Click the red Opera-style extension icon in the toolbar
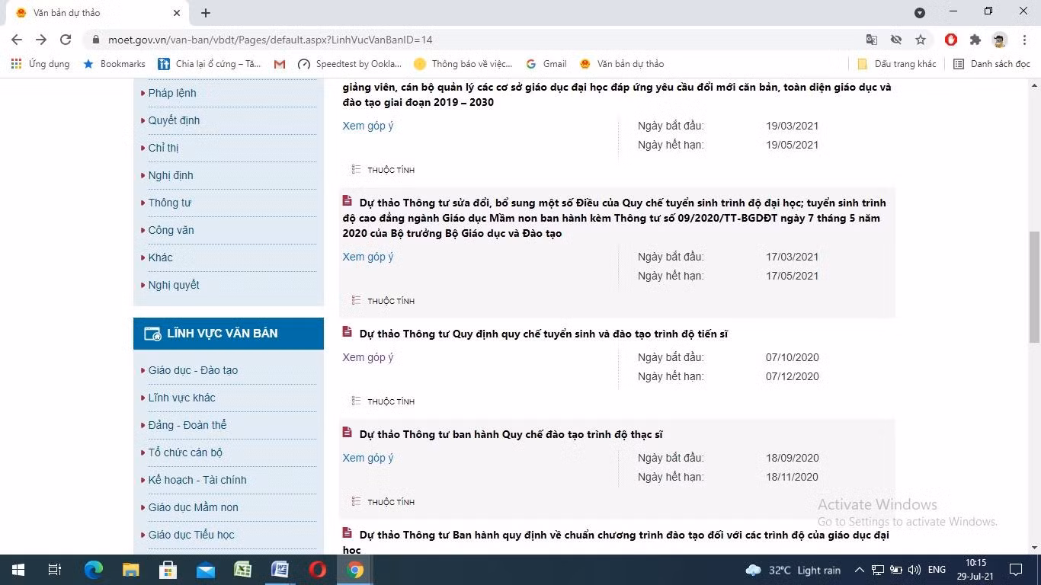 coord(951,40)
